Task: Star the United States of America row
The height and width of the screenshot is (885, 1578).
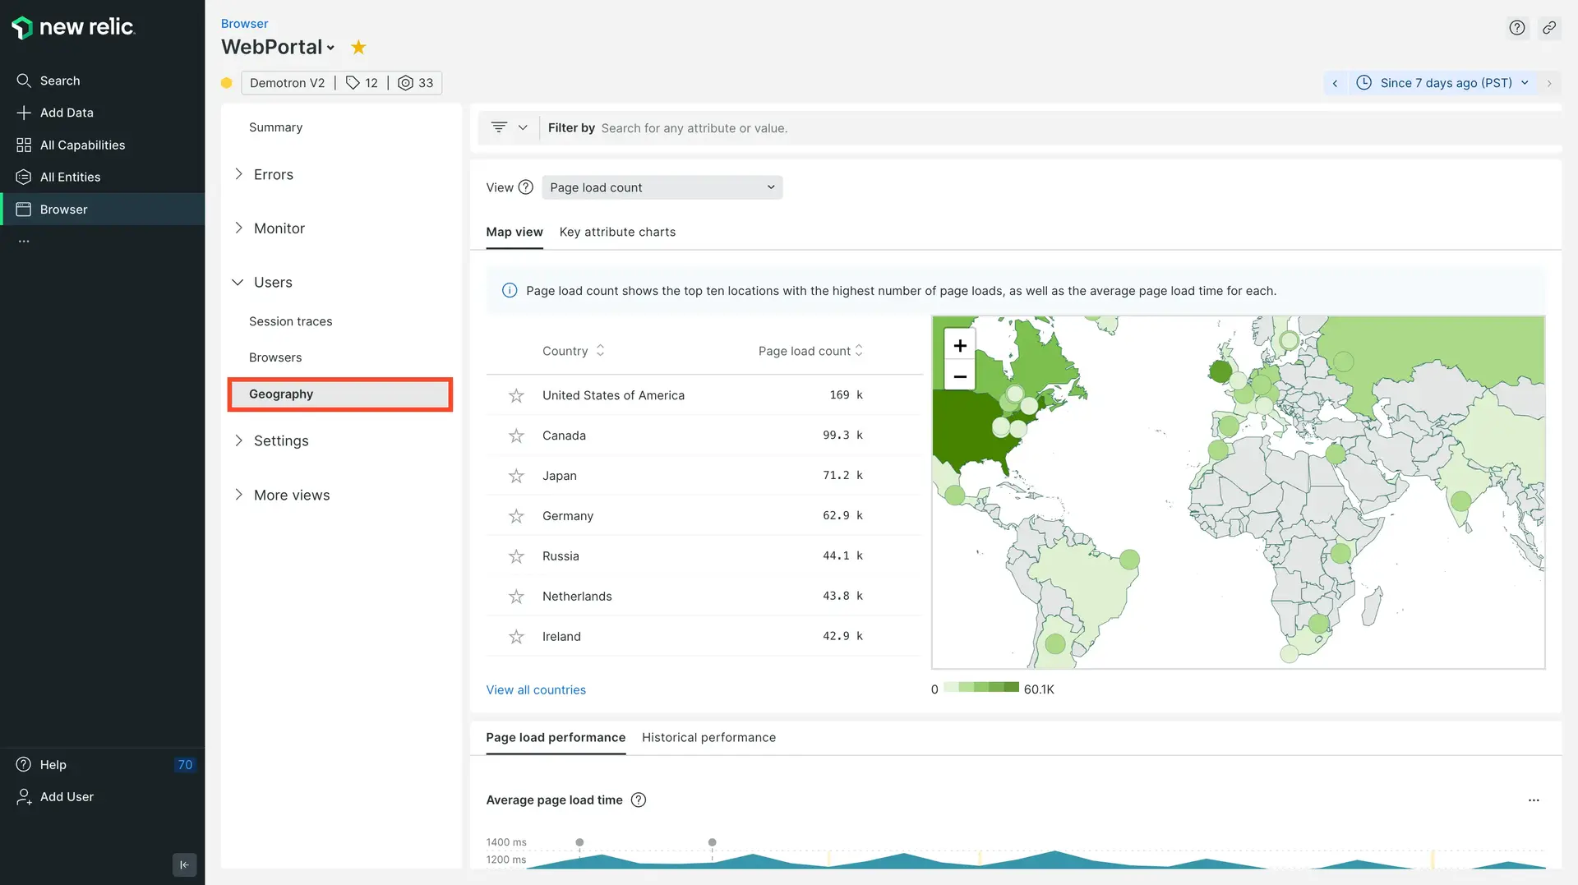Action: (516, 396)
